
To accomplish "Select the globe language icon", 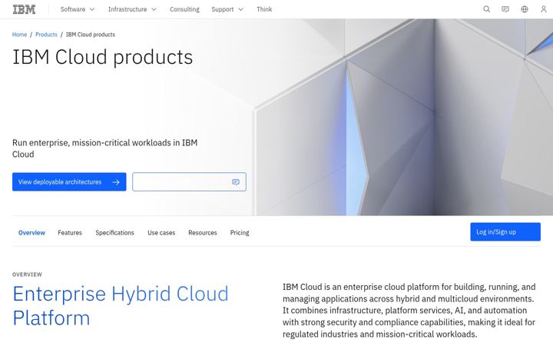I will 525,9.
